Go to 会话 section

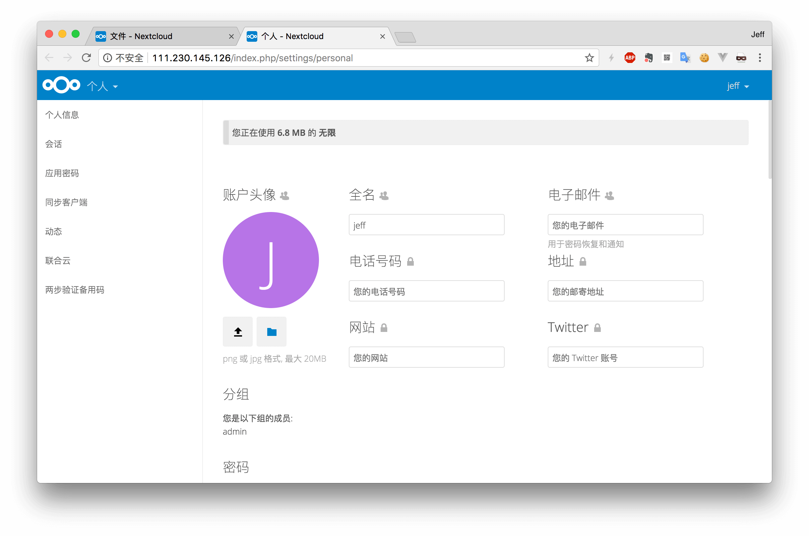(54, 144)
